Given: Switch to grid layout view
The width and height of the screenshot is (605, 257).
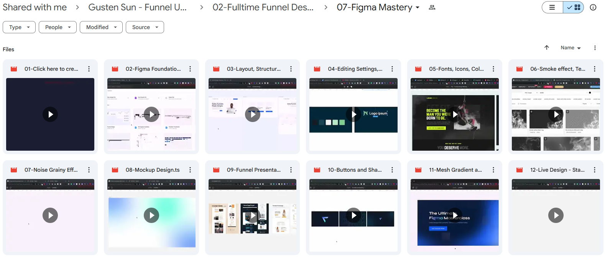Looking at the screenshot, I should pos(574,7).
